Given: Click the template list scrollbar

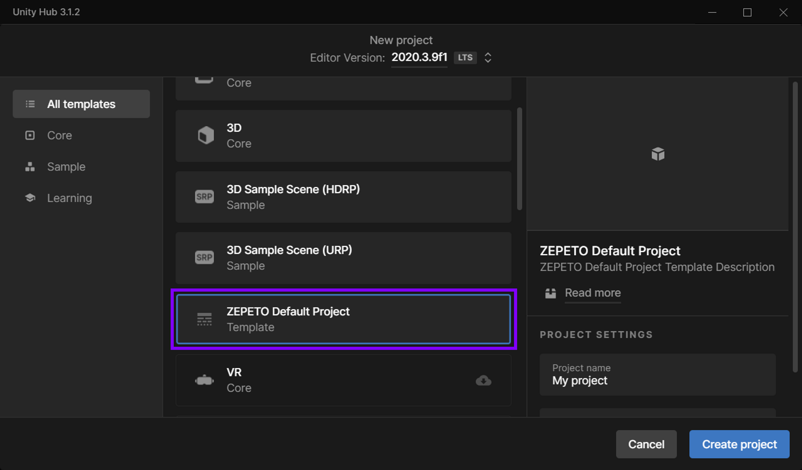Looking at the screenshot, I should coord(520,159).
